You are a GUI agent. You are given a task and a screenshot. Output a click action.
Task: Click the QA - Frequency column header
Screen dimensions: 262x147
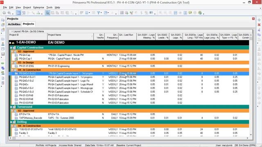(x=112, y=36)
